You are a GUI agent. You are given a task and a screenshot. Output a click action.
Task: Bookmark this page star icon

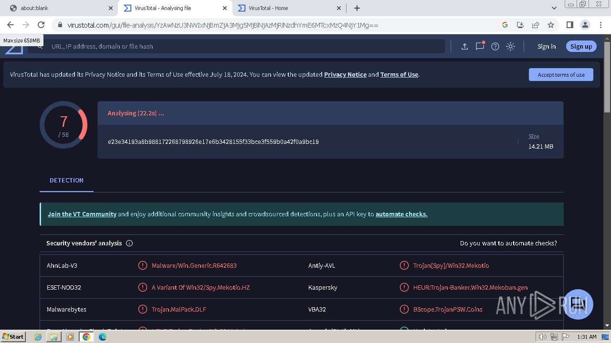coord(551,25)
